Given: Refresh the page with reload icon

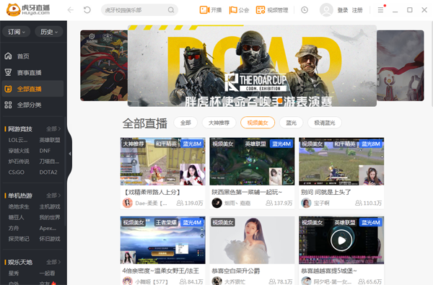Looking at the screenshot, I should pos(87,10).
